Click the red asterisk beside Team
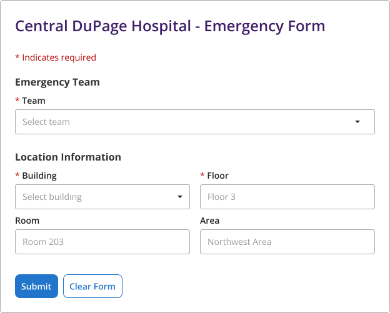Image resolution: width=390 pixels, height=313 pixels. (17, 100)
